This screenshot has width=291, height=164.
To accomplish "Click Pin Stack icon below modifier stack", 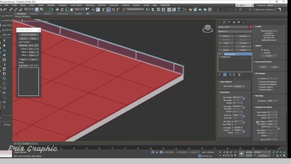I will pos(220,75).
